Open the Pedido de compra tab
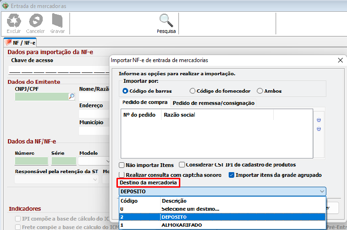347x230 pixels. coord(145,103)
